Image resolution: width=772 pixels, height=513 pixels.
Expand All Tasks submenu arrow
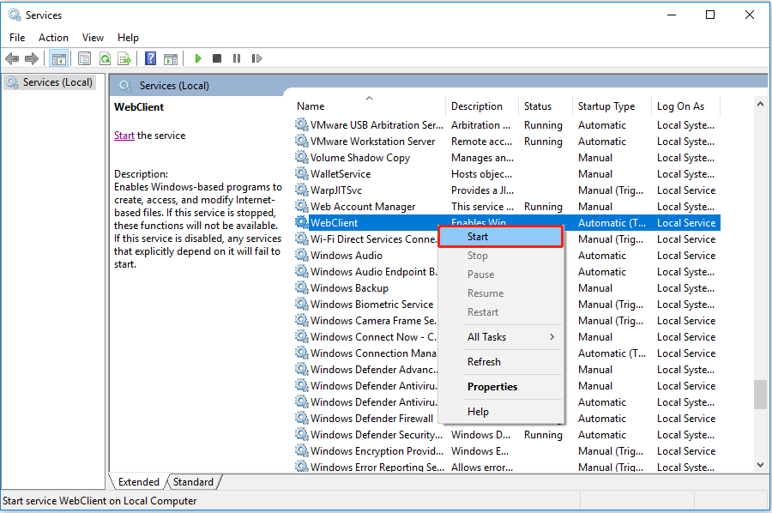pos(552,337)
